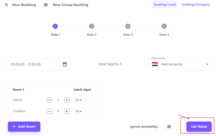216x136 pixels.
Task: Open the Children age 30 dropdown
Action: [79, 111]
